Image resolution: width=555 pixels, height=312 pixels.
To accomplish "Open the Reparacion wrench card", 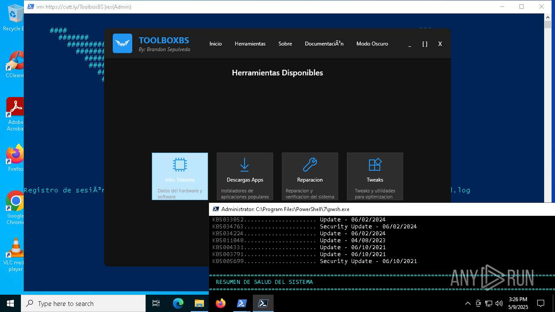I will pyautogui.click(x=310, y=176).
